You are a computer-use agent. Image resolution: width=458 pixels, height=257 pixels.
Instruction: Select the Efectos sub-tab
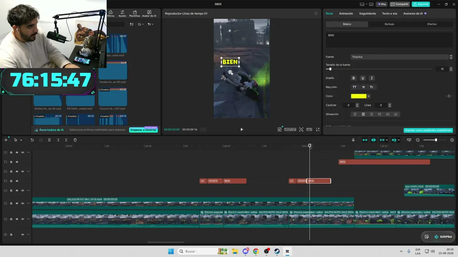pos(432,24)
